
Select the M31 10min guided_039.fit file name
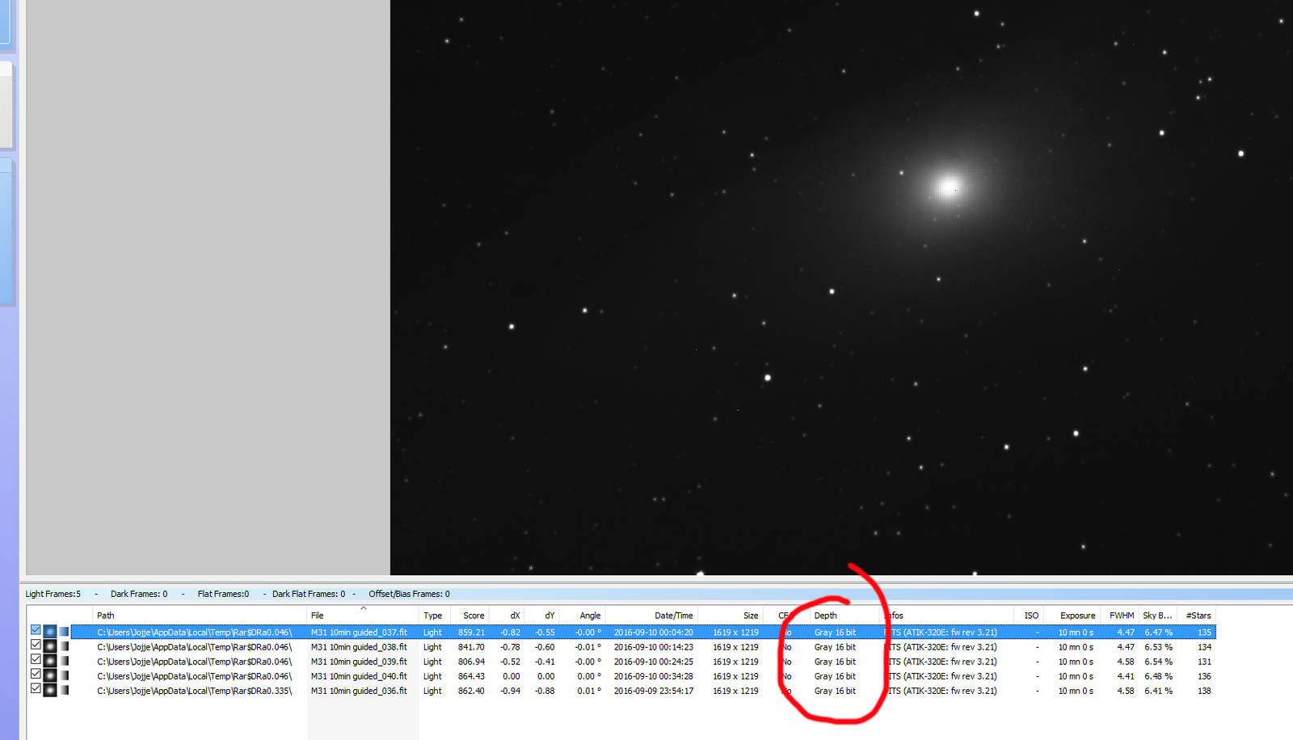tap(359, 662)
